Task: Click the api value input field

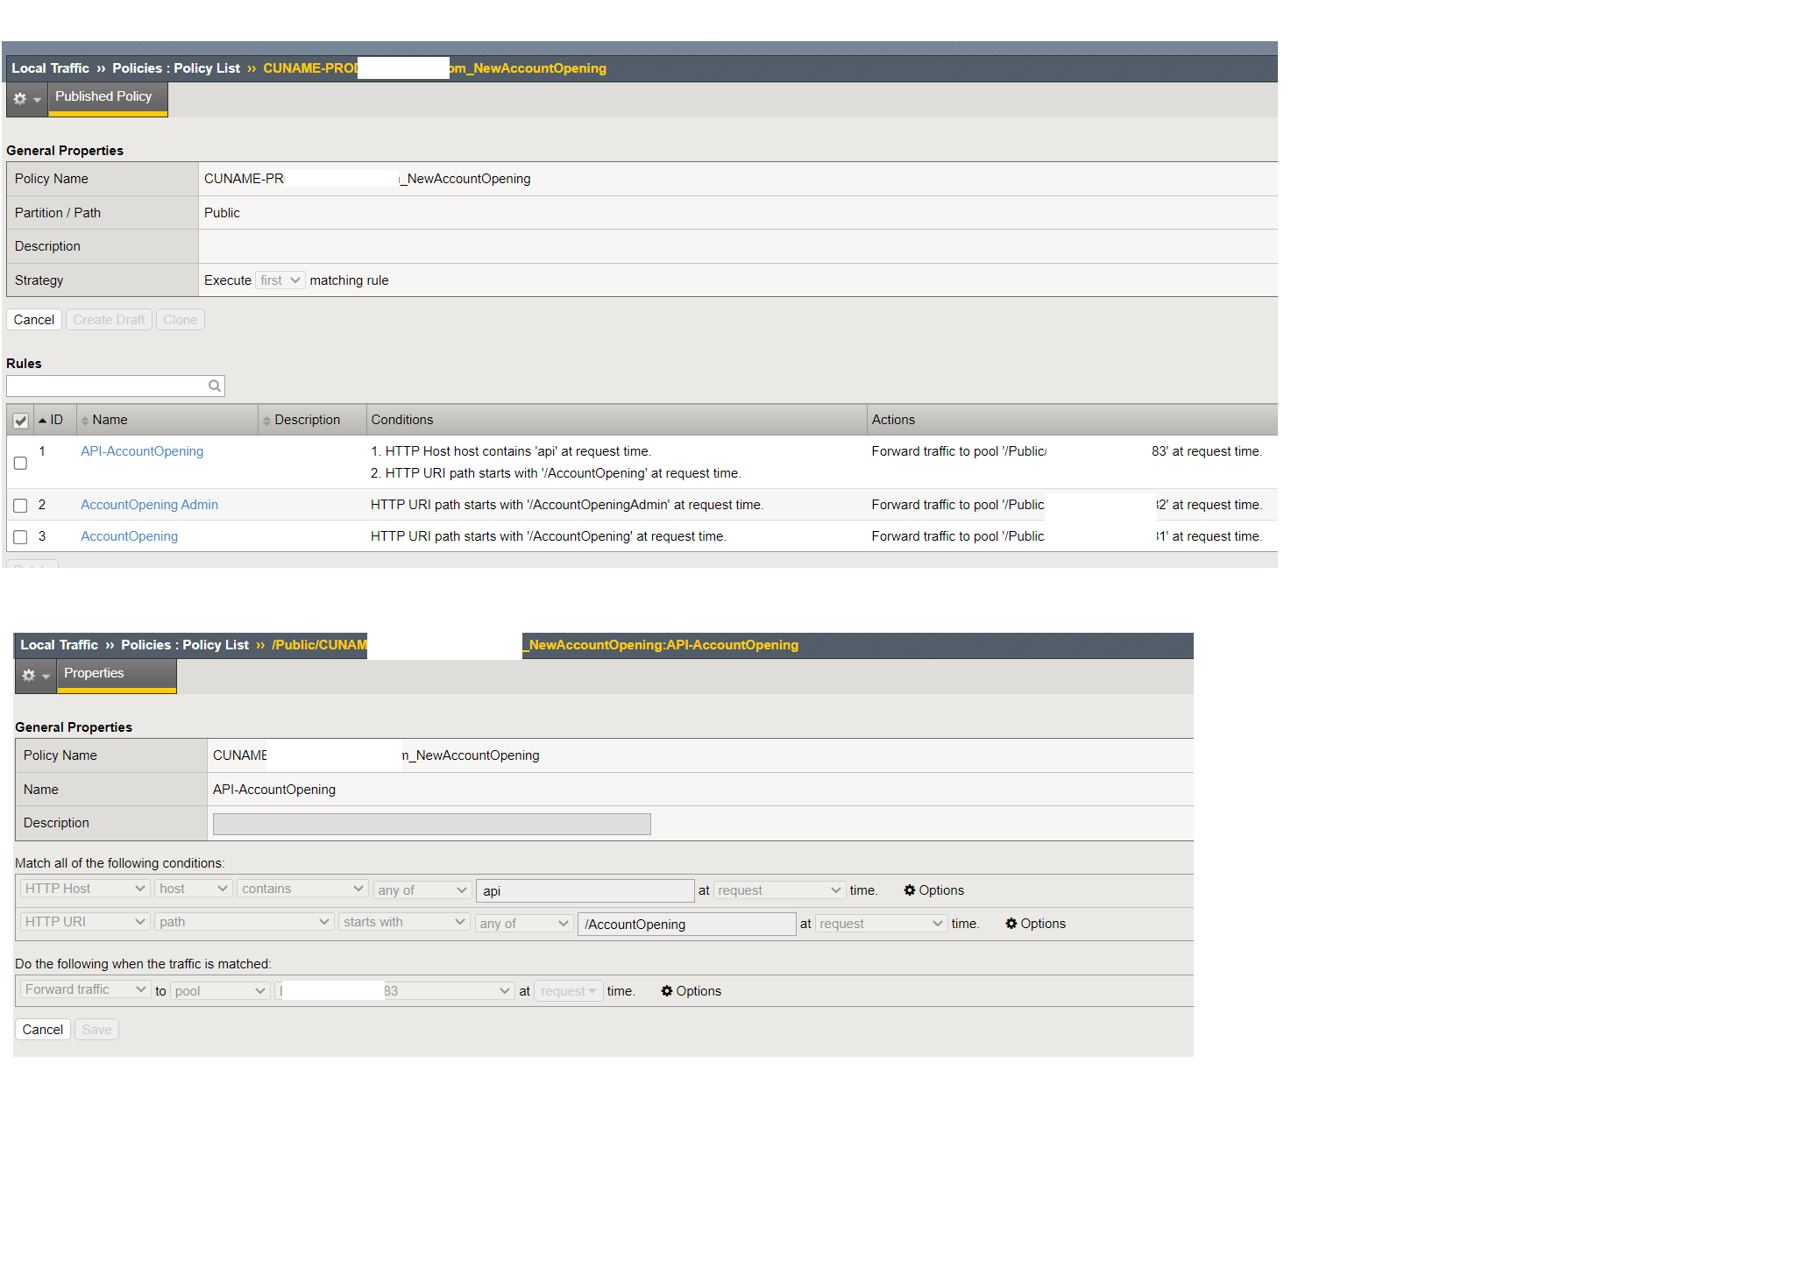Action: click(x=585, y=891)
